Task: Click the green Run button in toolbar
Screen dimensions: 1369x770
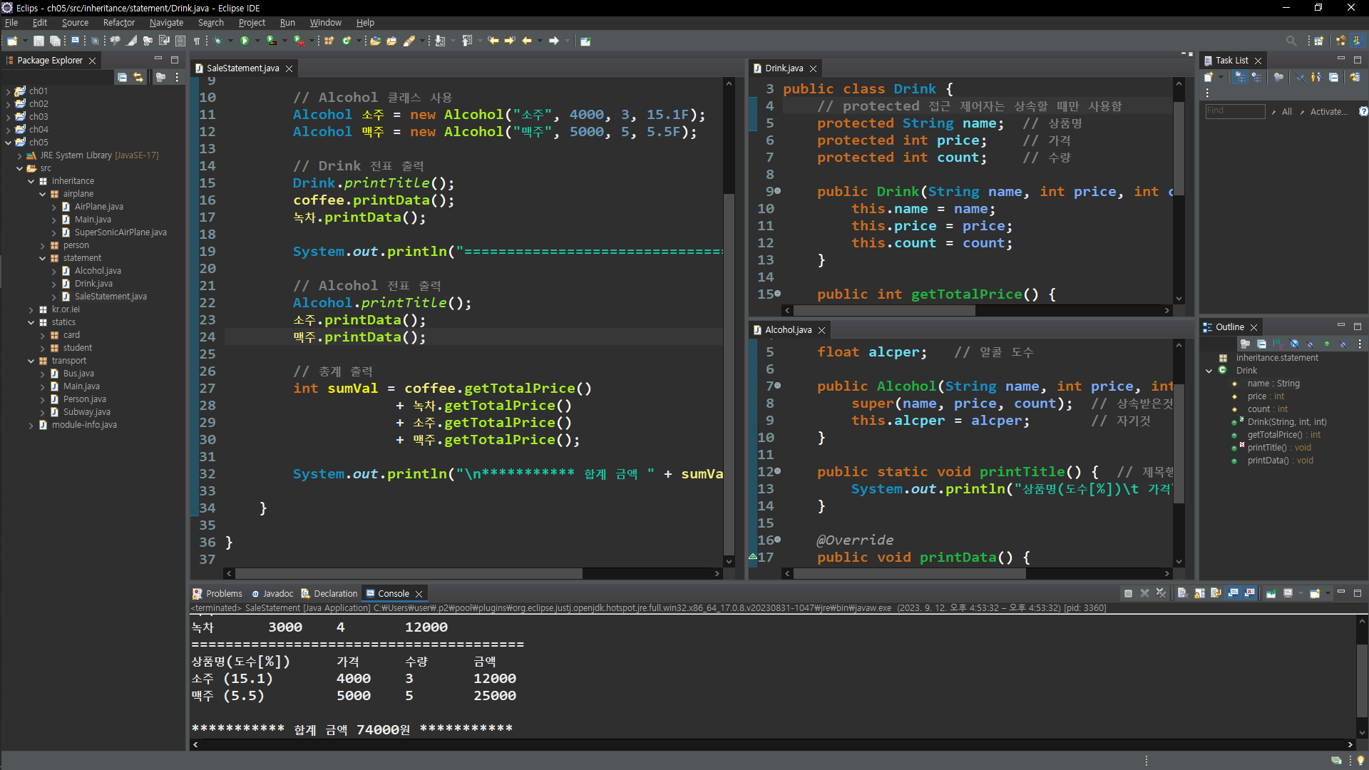Action: [x=245, y=41]
